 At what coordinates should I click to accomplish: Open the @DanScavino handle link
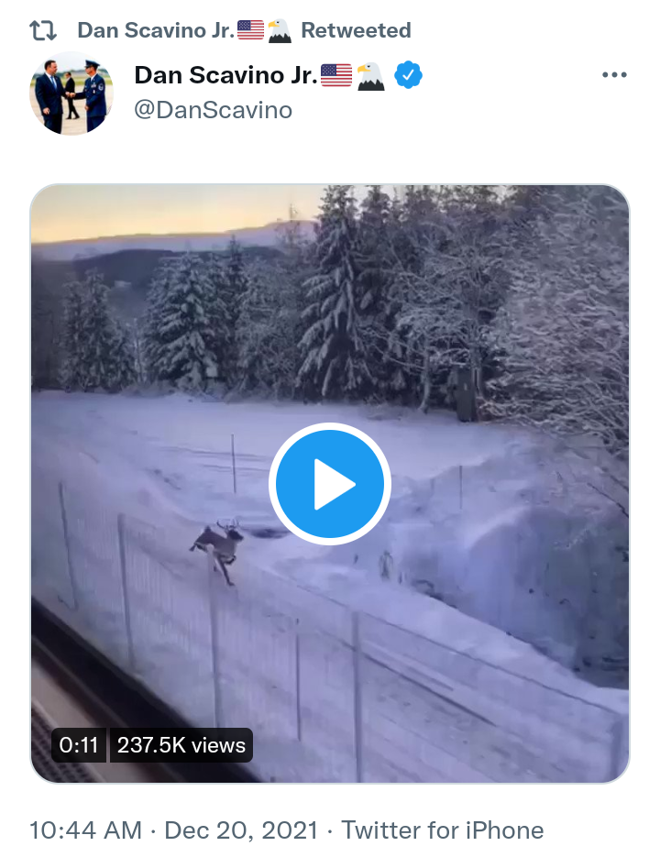(x=214, y=110)
